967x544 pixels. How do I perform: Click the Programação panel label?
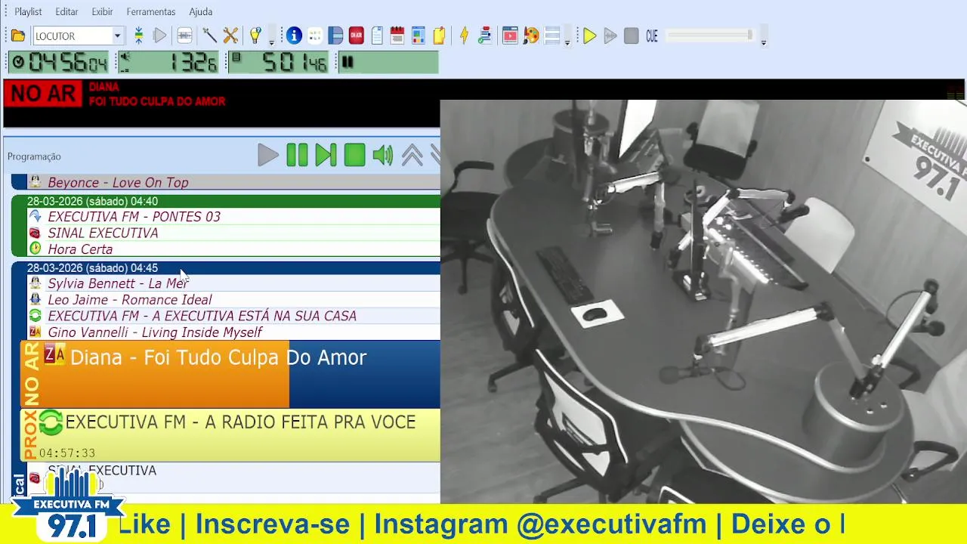pyautogui.click(x=34, y=156)
